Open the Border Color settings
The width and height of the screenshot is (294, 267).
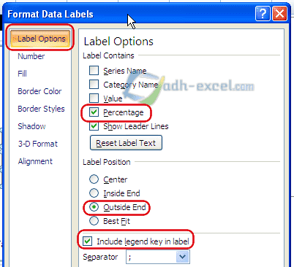39,91
